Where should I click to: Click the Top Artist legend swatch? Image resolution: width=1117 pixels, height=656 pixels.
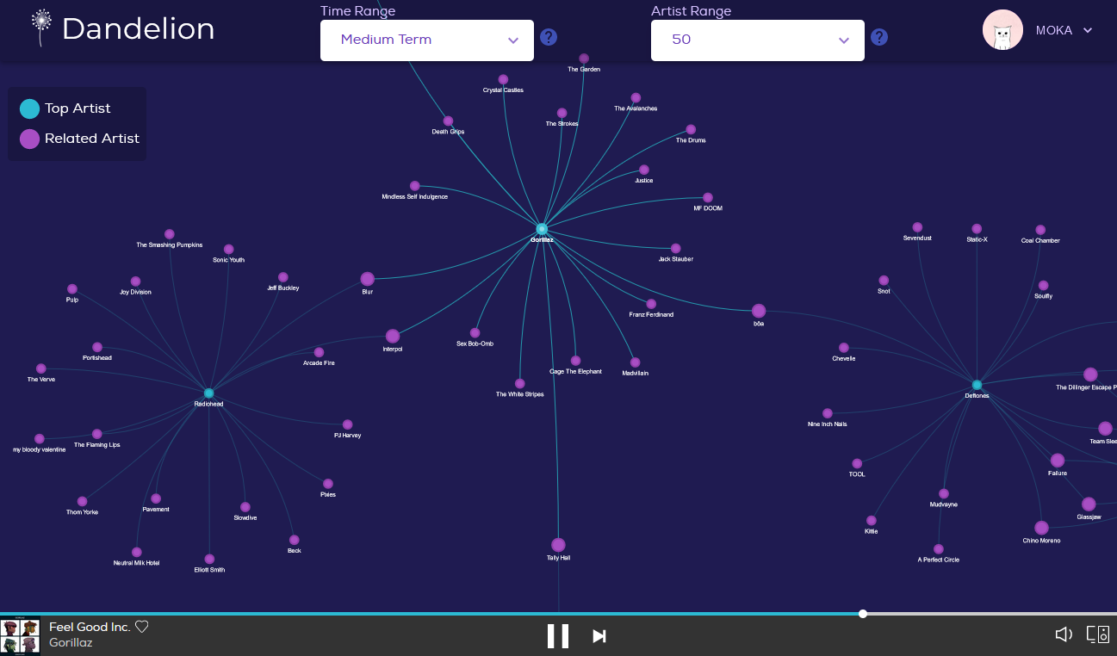[x=29, y=108]
